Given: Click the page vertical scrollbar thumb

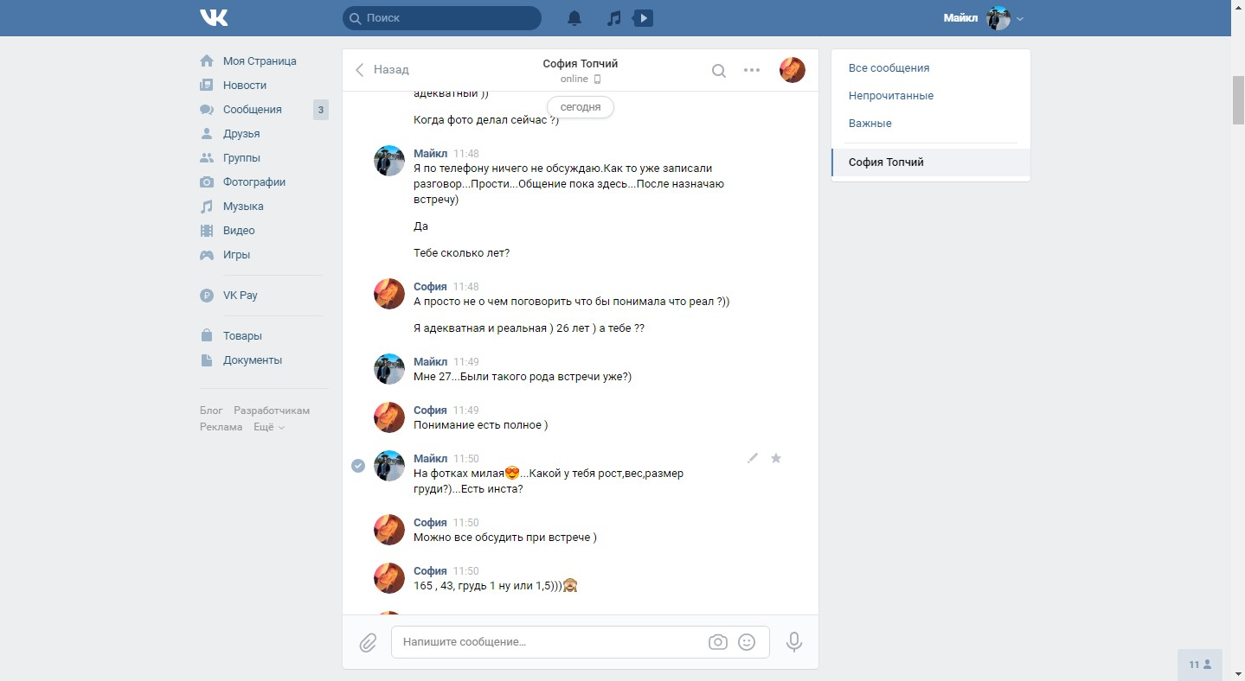Looking at the screenshot, I should pyautogui.click(x=1238, y=101).
